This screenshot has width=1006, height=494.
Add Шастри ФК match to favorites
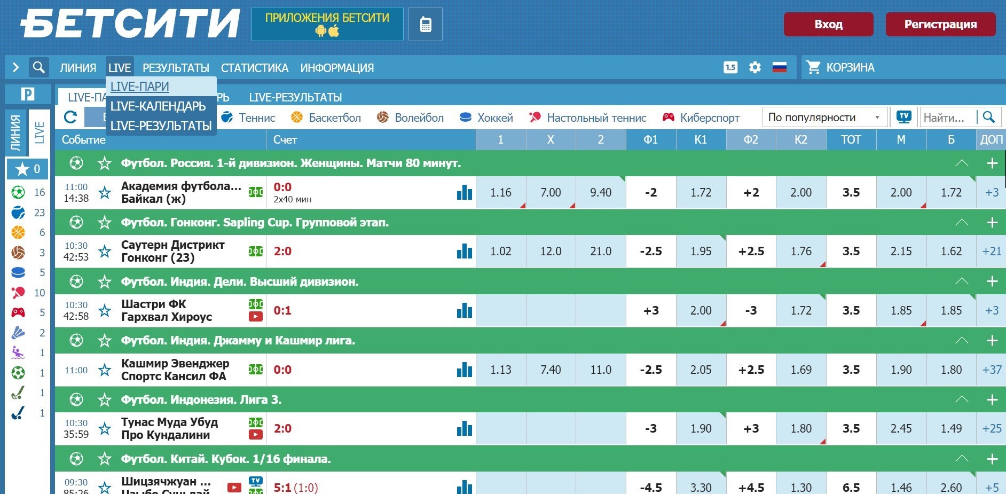105,310
